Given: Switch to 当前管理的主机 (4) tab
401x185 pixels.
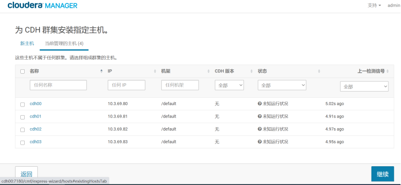Looking at the screenshot, I should (x=64, y=43).
